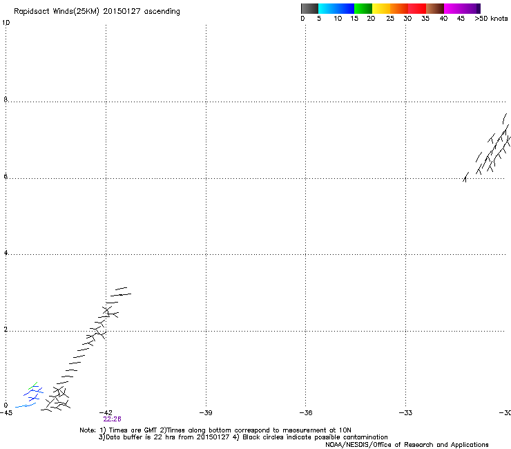This screenshot has height=449, width=511.
Task: Click the brown 35-40 knots color band
Action: (x=435, y=8)
